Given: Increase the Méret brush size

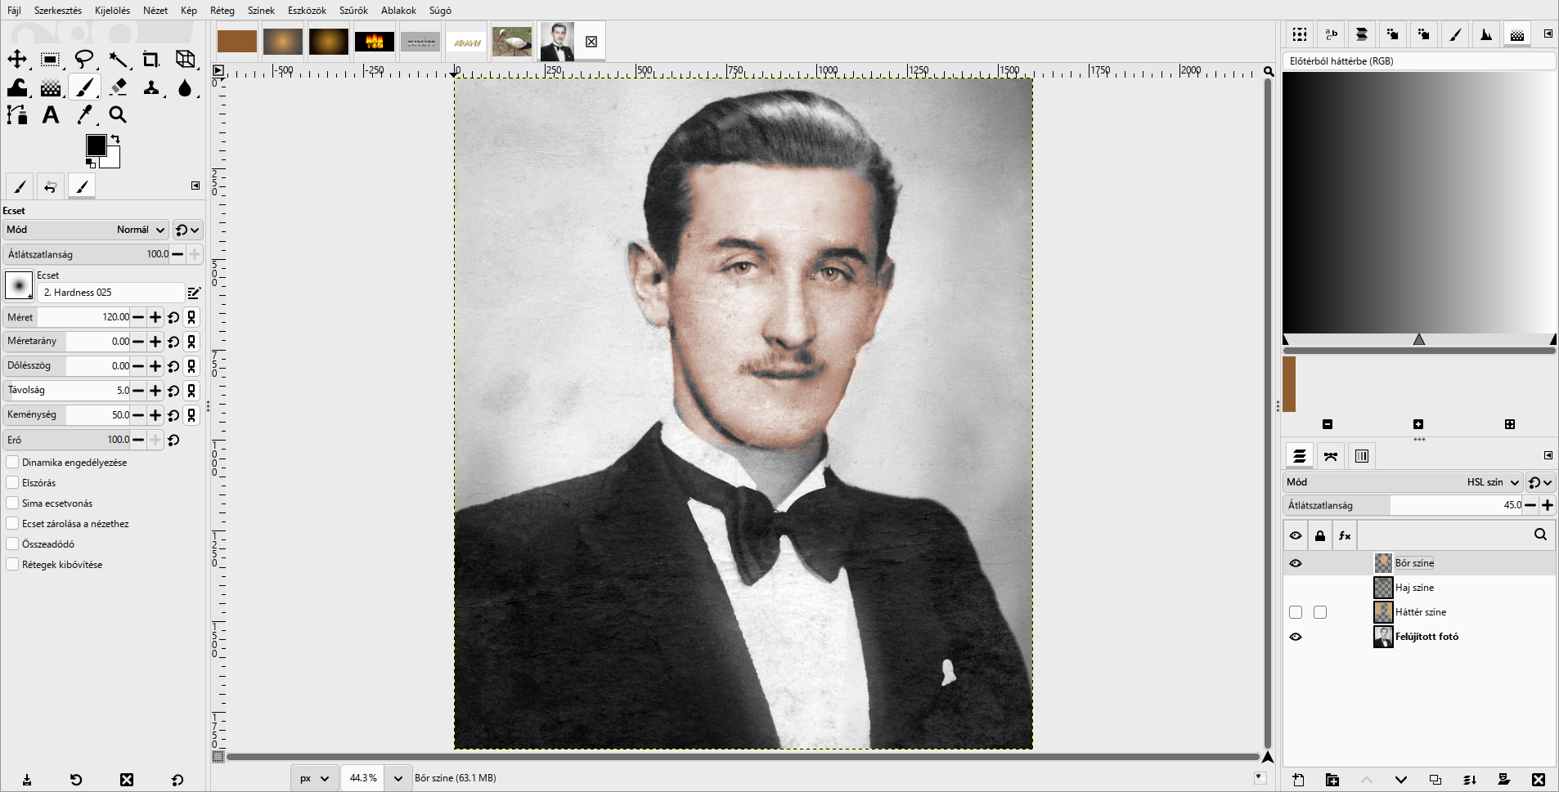Looking at the screenshot, I should [x=155, y=317].
